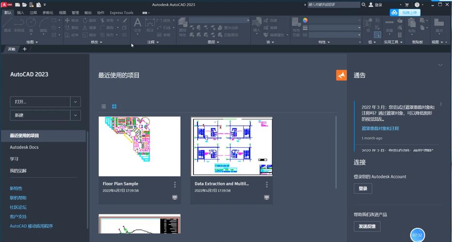Screen dimensions: 452x242
Task: Open the Autodesk App Store cart icon
Action: click(x=407, y=5)
